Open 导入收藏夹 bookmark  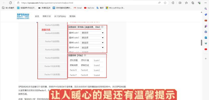click(8, 8)
